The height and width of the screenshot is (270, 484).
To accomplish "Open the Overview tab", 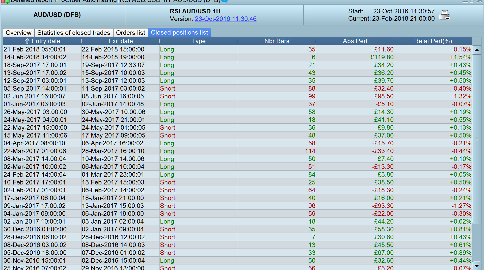I will click(19, 33).
